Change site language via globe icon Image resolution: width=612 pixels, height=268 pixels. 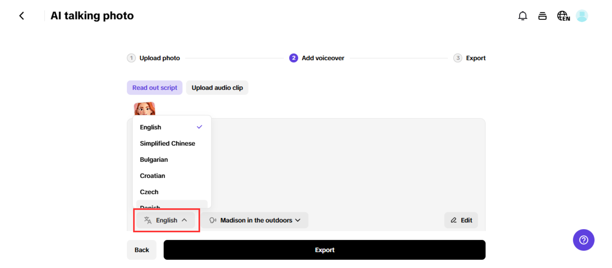point(563,16)
